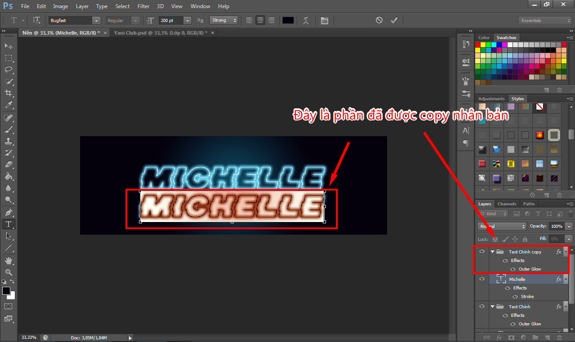Select the Crop tool
Image resolution: width=575 pixels, height=342 pixels.
(x=9, y=93)
